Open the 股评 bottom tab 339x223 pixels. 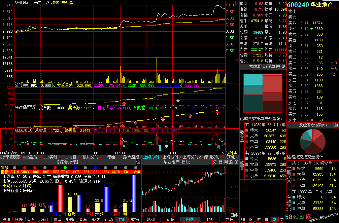point(19,220)
